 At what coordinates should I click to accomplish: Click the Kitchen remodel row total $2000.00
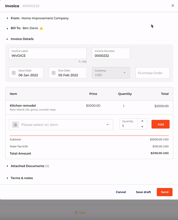coord(161,106)
